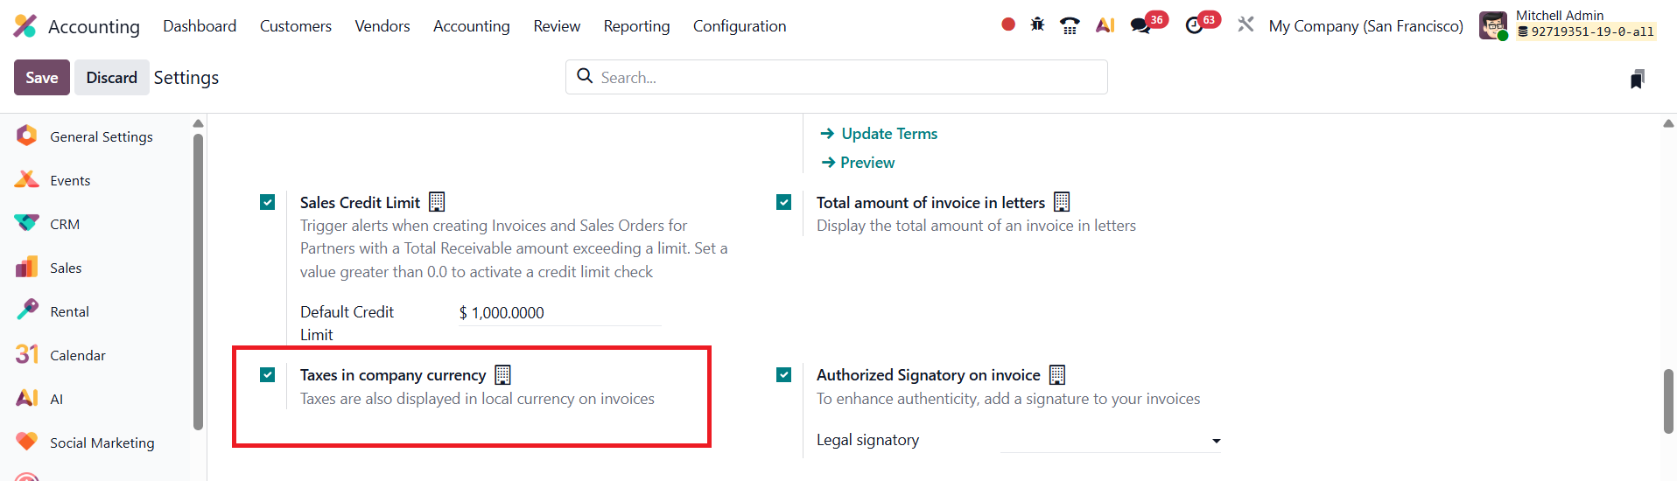The width and height of the screenshot is (1677, 481).
Task: Click the Default Credit Limit amount field
Action: point(558,313)
